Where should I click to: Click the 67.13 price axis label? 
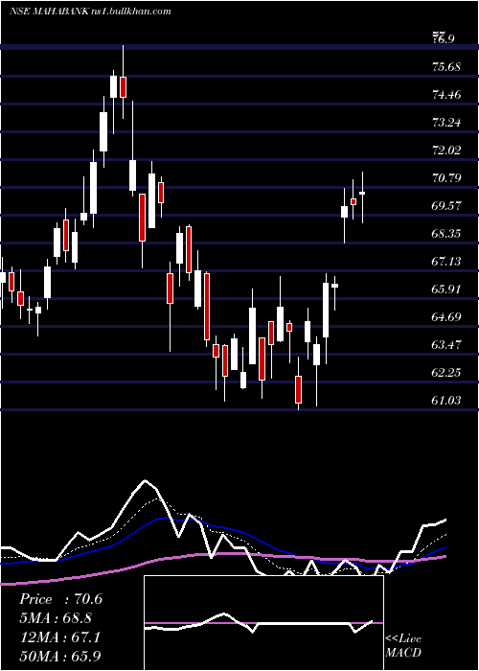click(x=446, y=261)
